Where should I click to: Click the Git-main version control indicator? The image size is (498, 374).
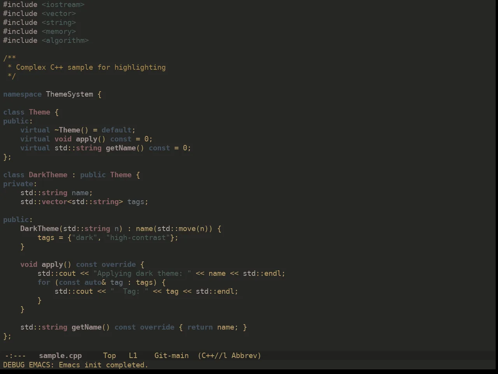coord(172,356)
